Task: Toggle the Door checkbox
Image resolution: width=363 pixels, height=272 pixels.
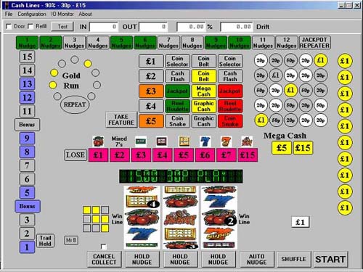Action: 9,26
